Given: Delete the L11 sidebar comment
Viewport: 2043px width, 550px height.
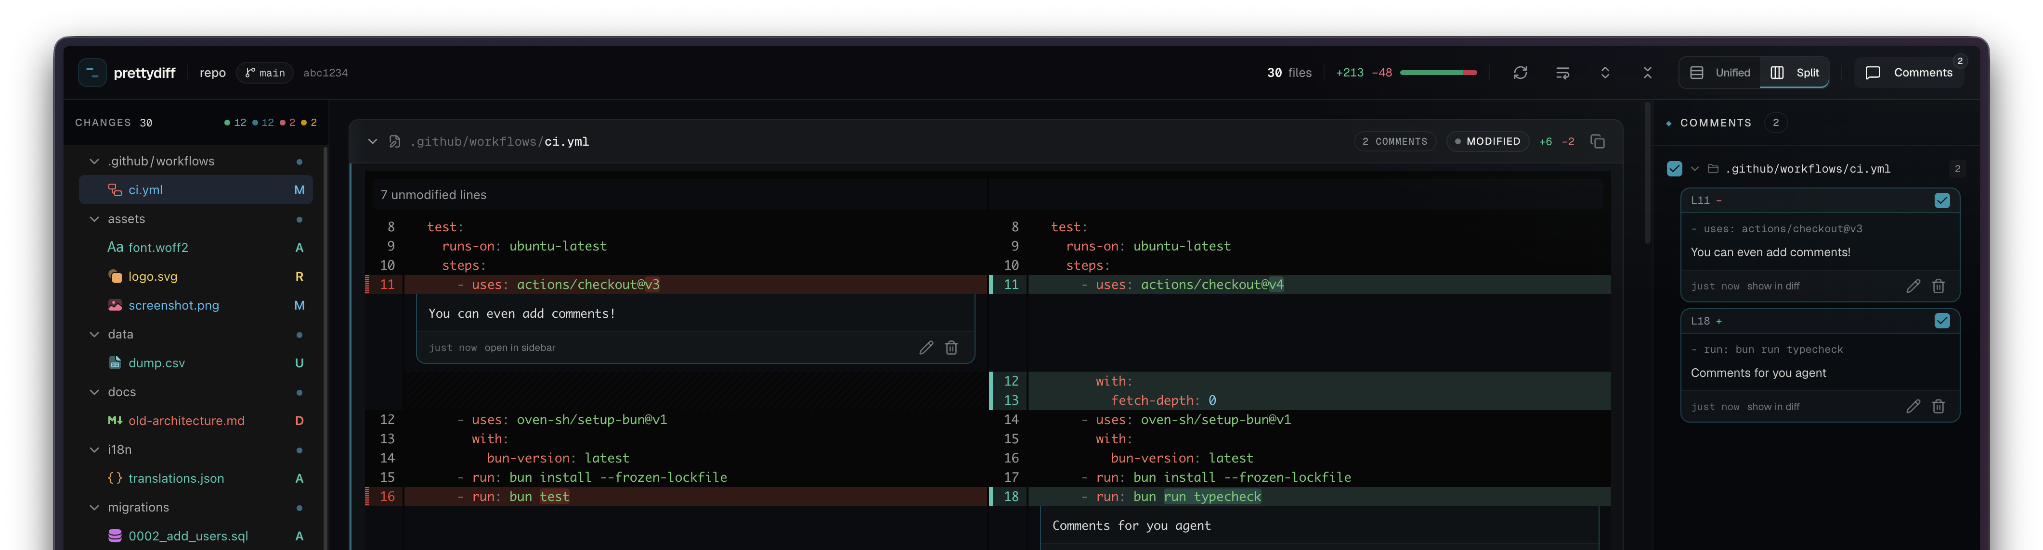Looking at the screenshot, I should pos(1939,287).
